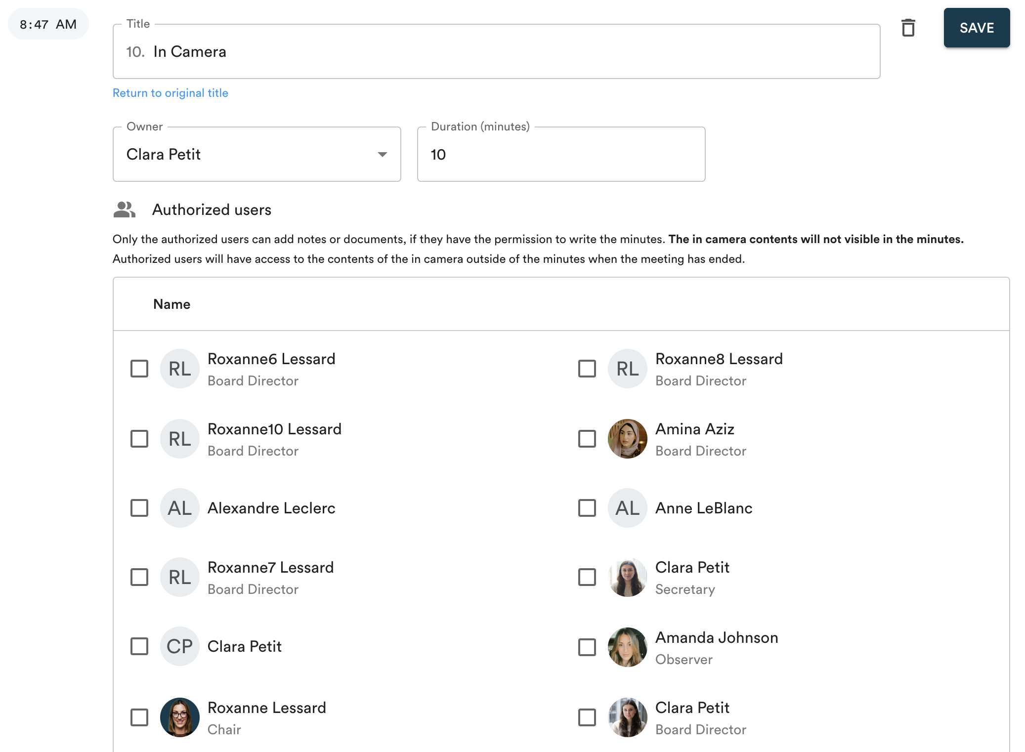Image resolution: width=1025 pixels, height=752 pixels.
Task: Authorize Amina Aziz via checkbox
Action: (587, 439)
